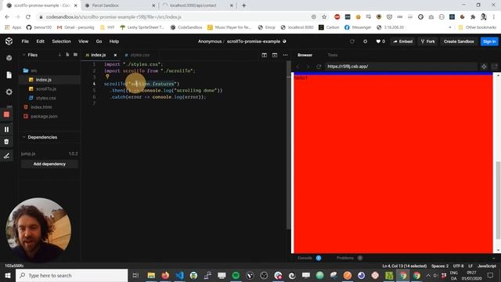Image resolution: width=501 pixels, height=282 pixels.
Task: Click the Anonymous author link
Action: (210, 42)
